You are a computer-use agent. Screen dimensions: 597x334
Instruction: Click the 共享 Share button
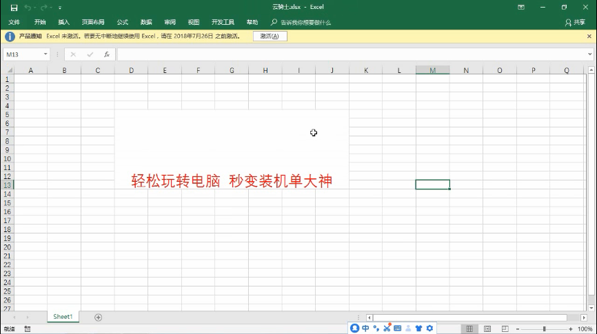click(x=575, y=23)
